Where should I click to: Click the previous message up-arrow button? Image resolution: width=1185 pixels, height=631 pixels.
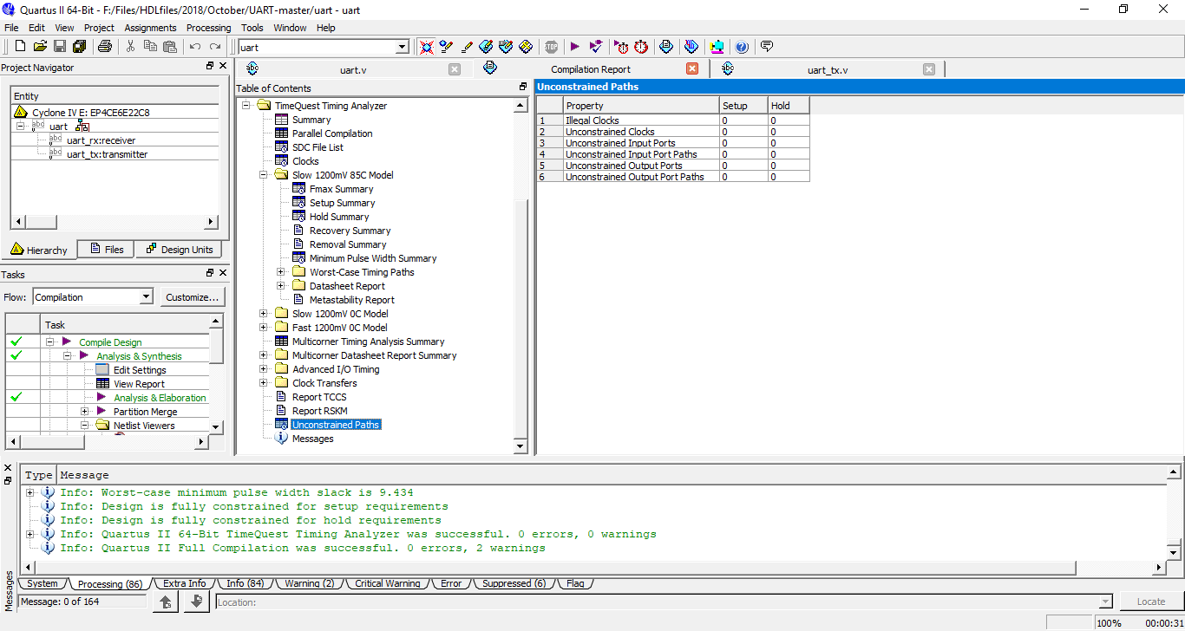(x=167, y=602)
